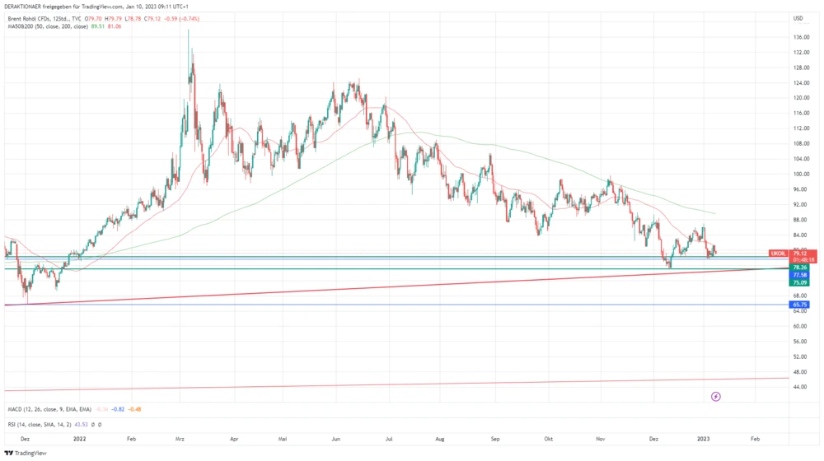Click the -0.59 (-0.74%) price change value
Image resolution: width=824 pixels, height=461 pixels.
[x=181, y=18]
